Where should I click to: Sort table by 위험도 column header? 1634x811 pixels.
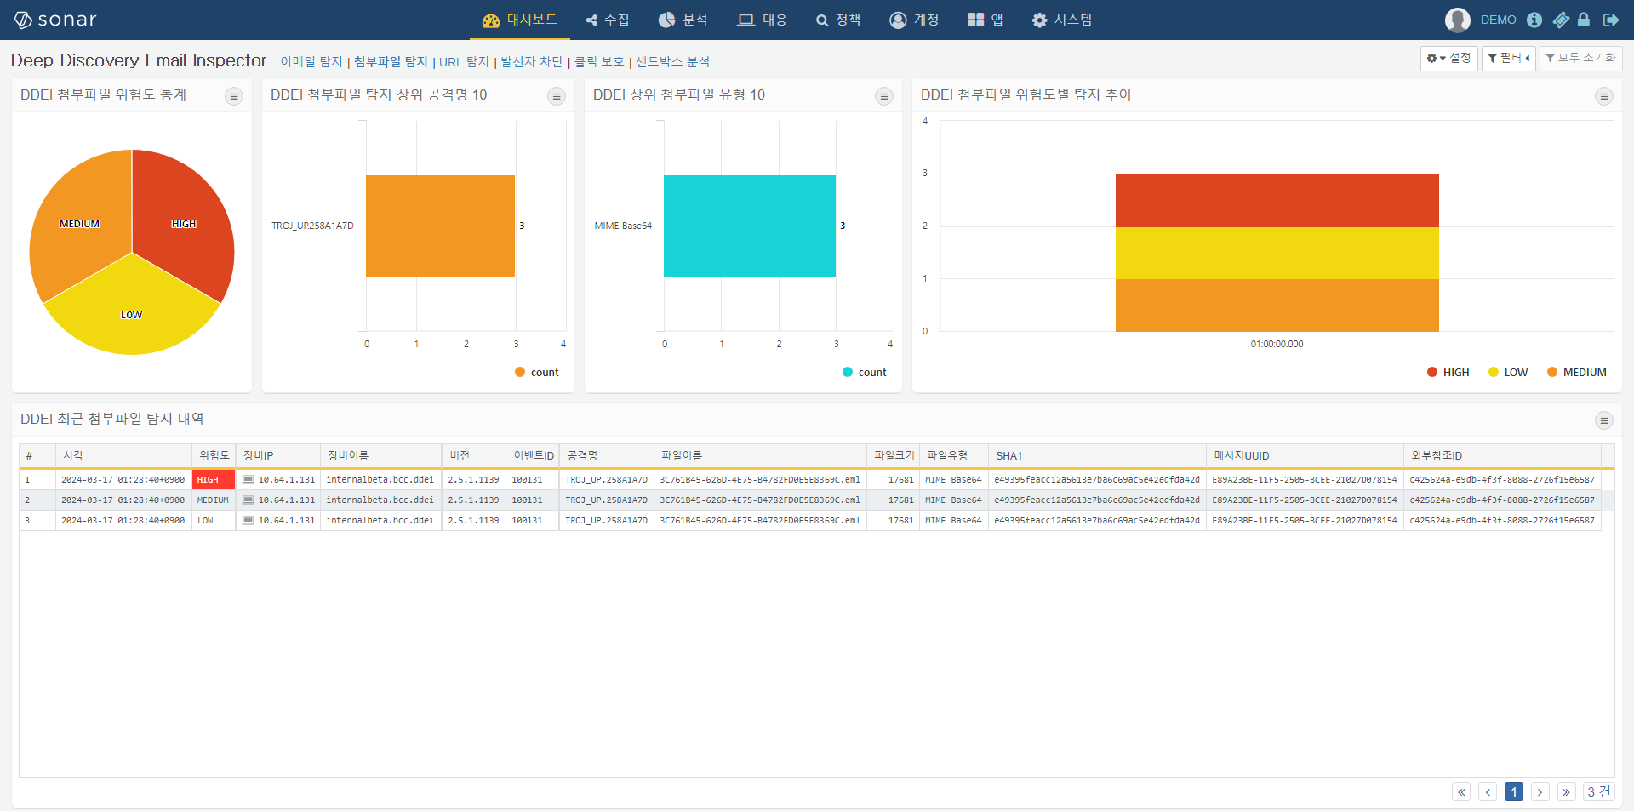(214, 455)
